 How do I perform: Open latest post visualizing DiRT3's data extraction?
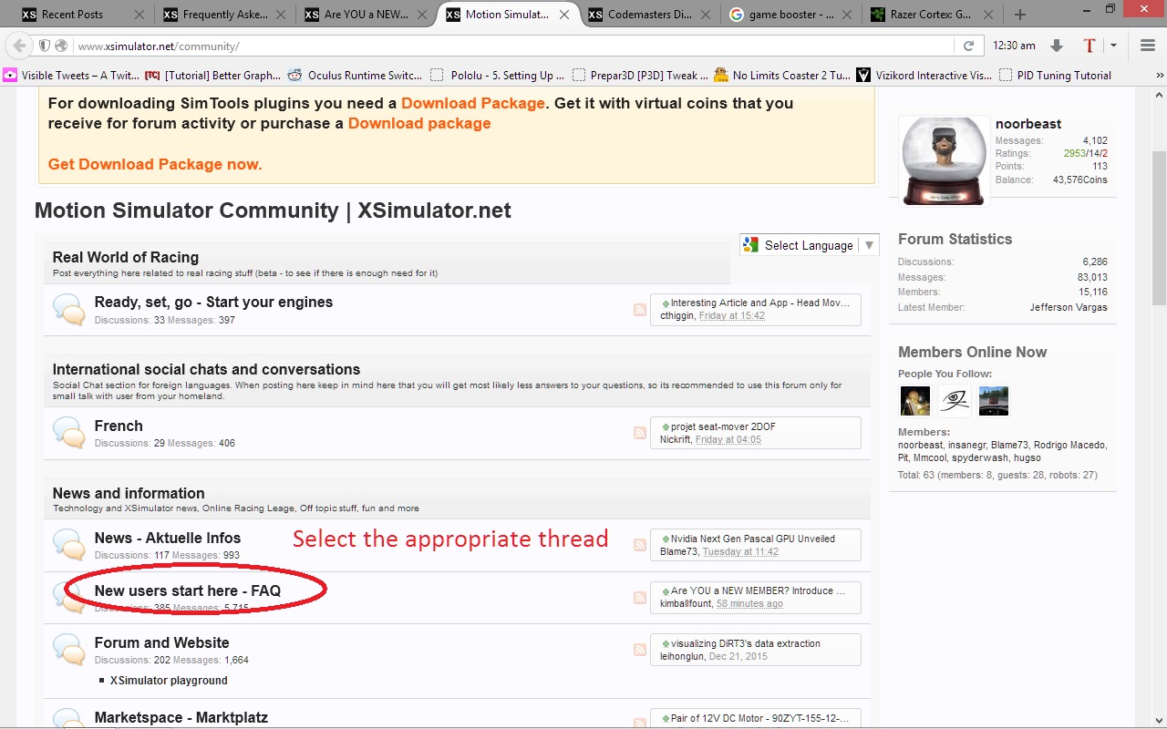click(745, 643)
